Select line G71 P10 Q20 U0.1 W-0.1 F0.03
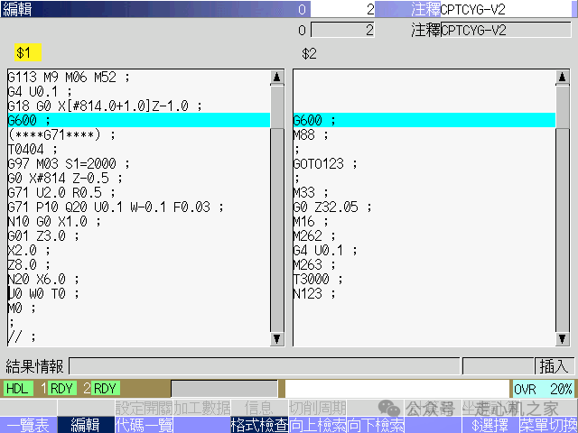The image size is (578, 433). coord(139,207)
